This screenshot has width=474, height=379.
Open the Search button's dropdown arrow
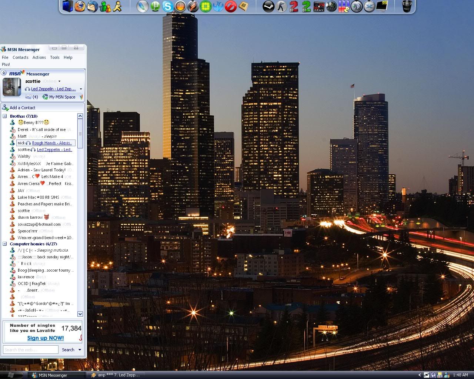(80, 349)
